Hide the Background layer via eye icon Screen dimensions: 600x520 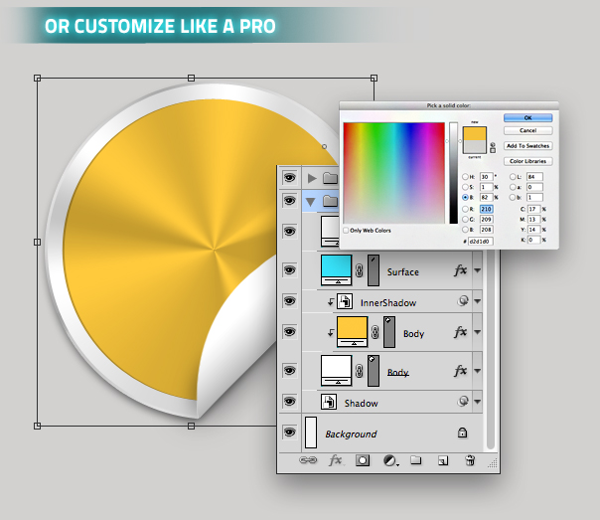pos(290,433)
